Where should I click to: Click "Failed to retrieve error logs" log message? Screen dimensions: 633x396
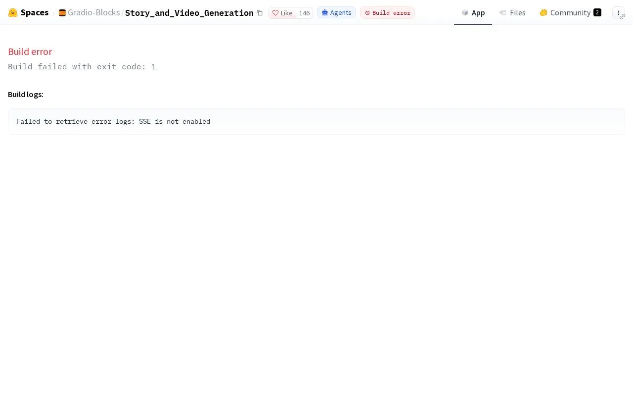coord(113,121)
